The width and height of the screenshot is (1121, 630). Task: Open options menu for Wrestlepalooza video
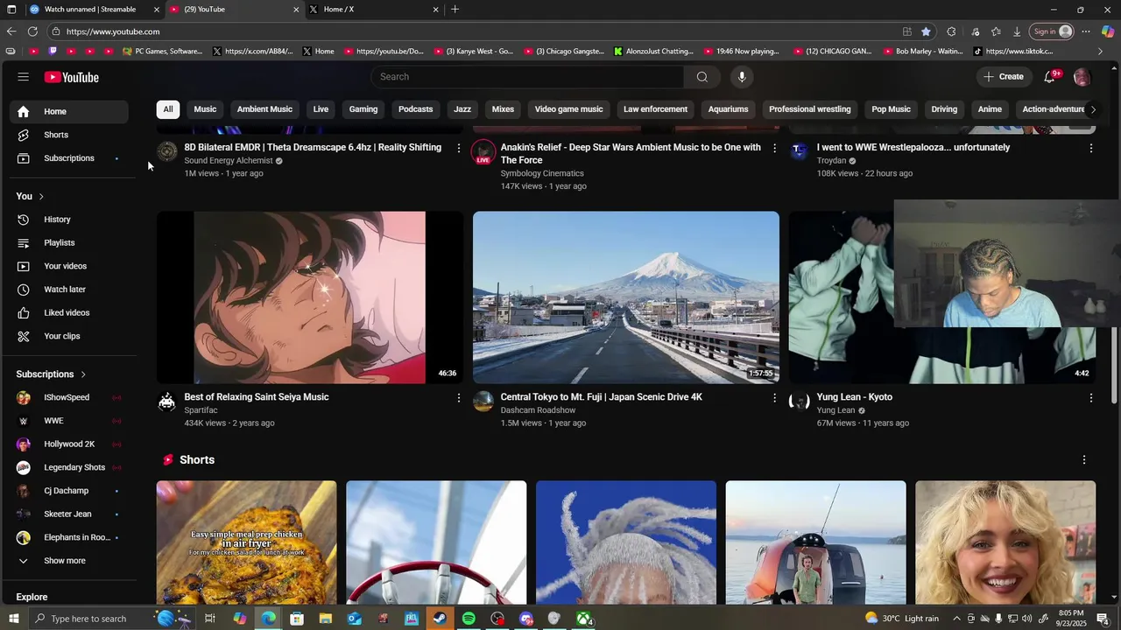click(x=1090, y=148)
